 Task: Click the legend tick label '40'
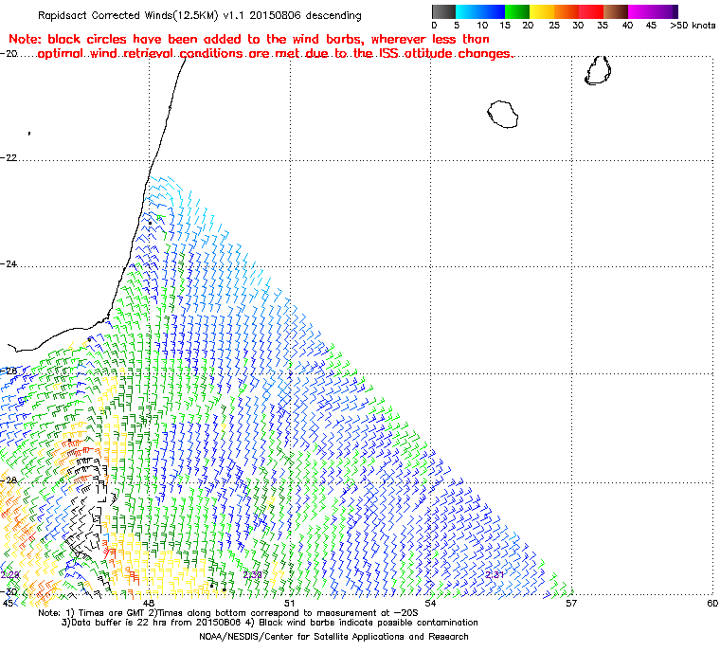627,26
